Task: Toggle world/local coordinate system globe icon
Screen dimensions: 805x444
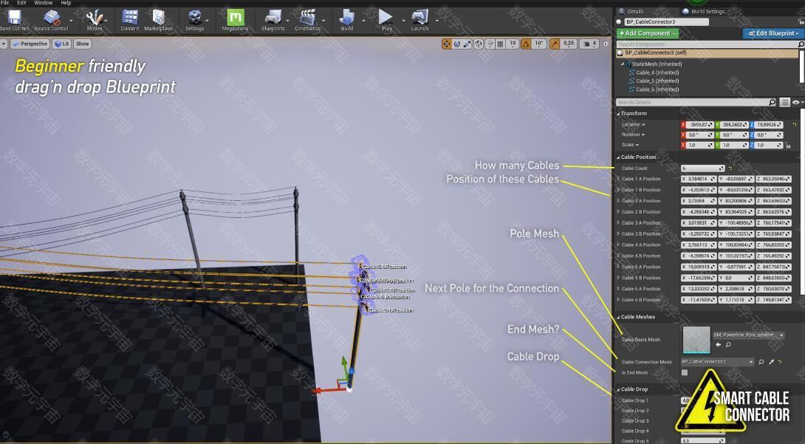Action: pos(479,44)
